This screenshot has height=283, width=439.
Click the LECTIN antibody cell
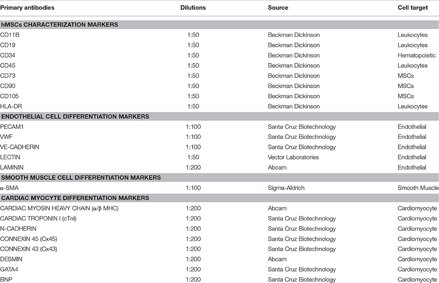10,157
